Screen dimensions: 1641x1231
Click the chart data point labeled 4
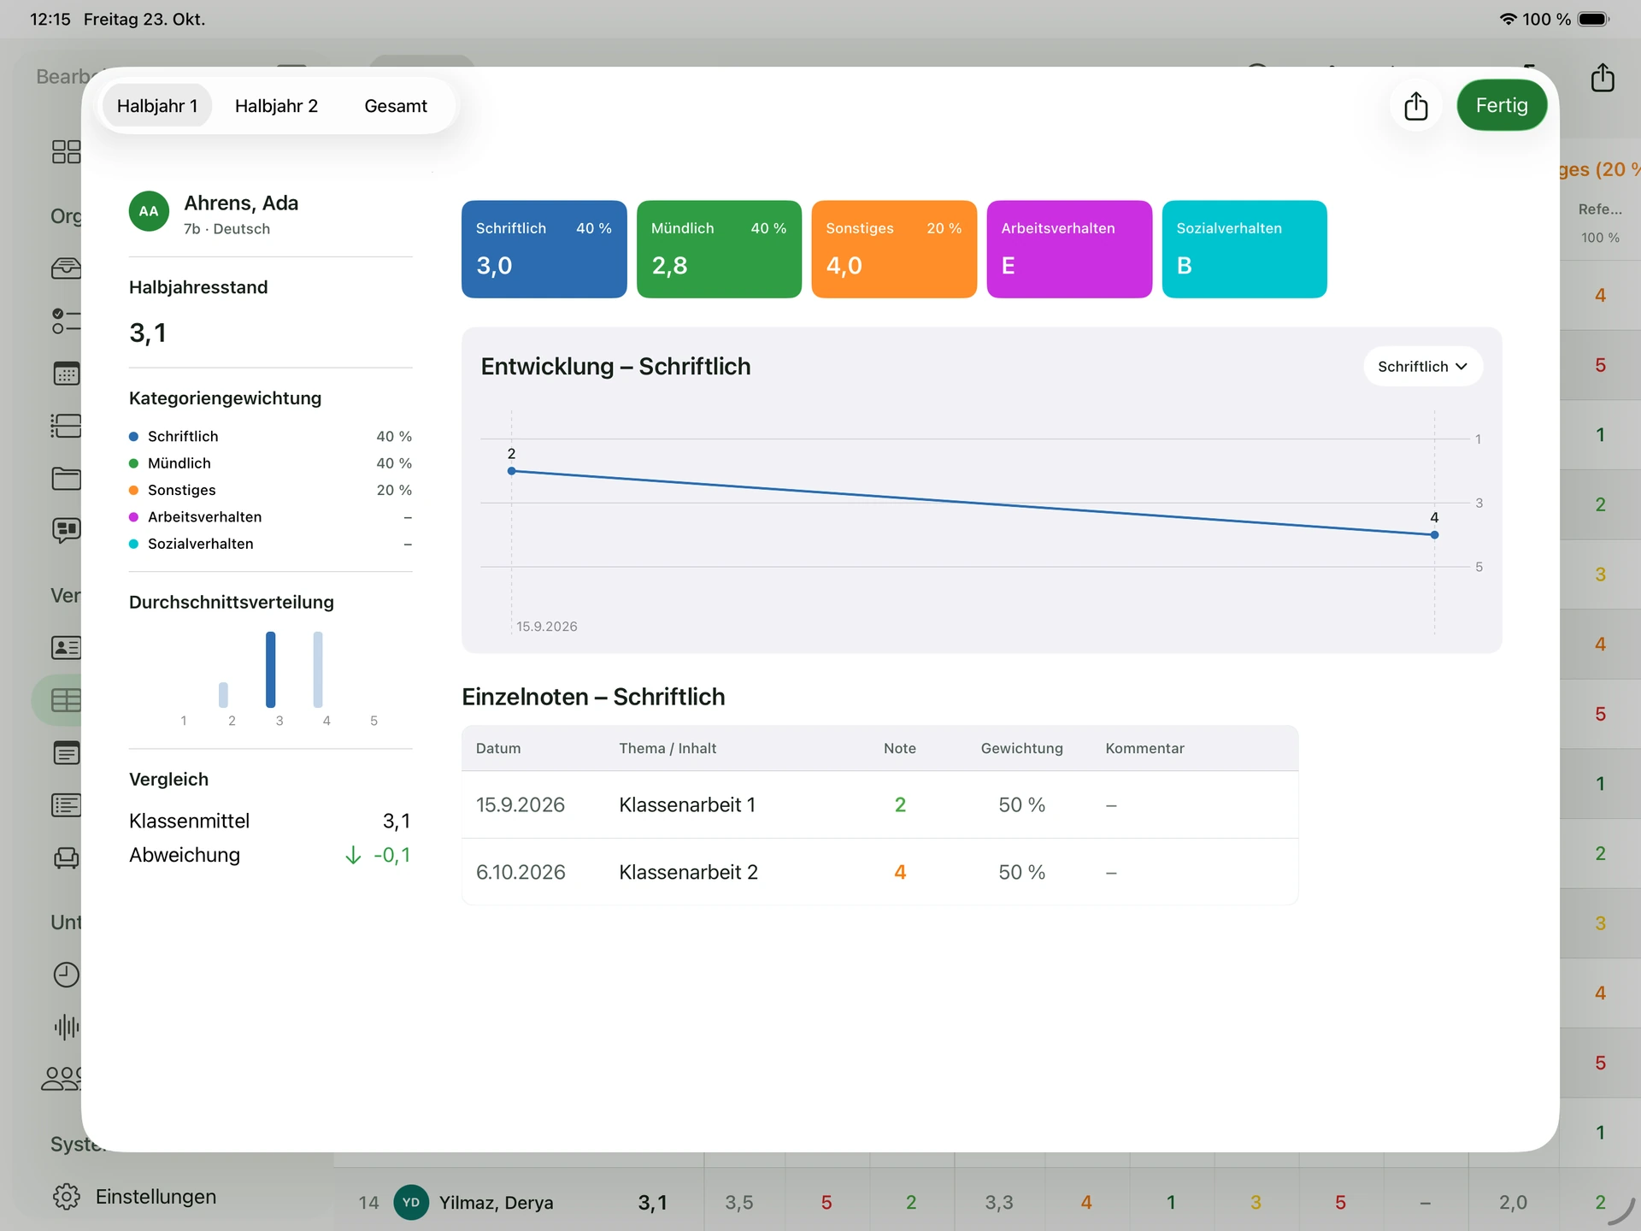coord(1434,535)
